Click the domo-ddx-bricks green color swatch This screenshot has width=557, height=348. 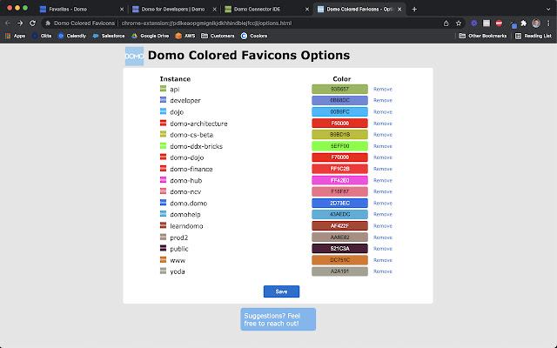pyautogui.click(x=339, y=146)
